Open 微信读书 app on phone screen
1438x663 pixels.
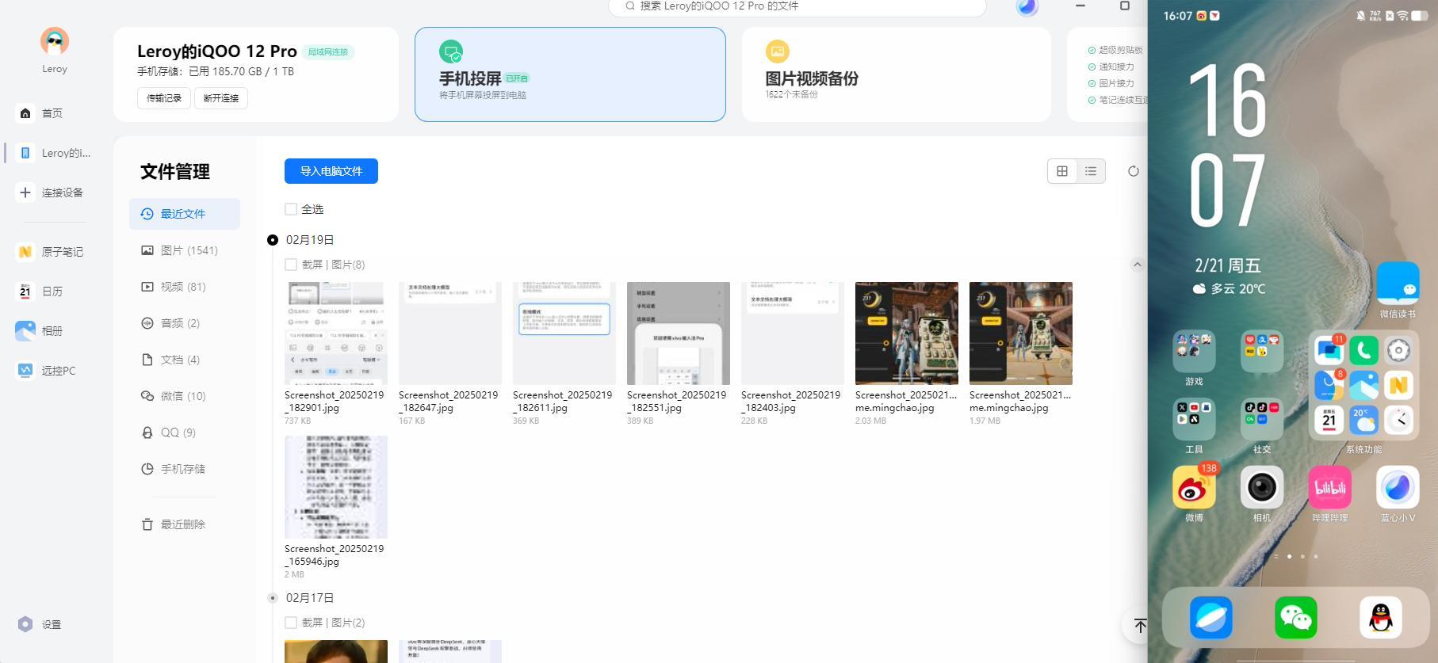(1398, 284)
